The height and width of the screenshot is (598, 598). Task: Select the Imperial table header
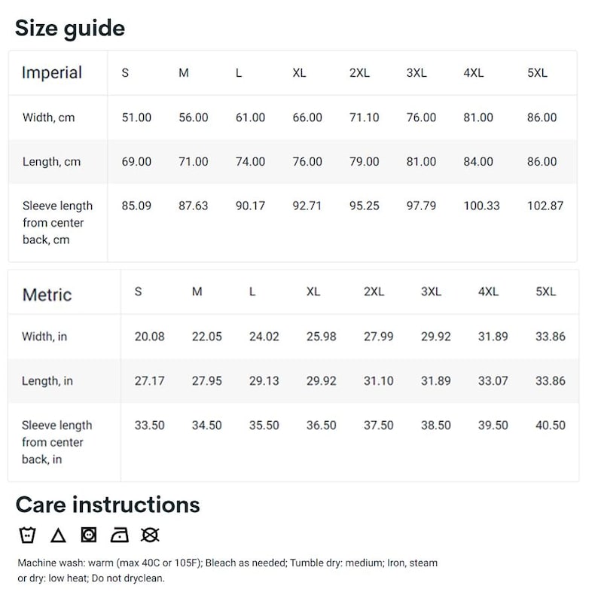pos(52,72)
